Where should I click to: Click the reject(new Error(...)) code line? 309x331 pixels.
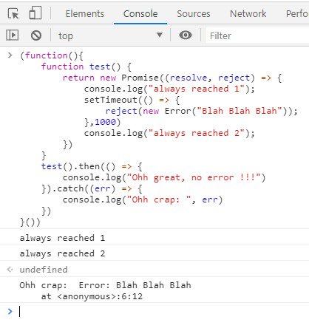tap(202, 111)
